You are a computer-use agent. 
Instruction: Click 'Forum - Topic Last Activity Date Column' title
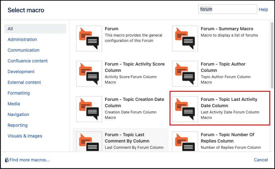click(229, 102)
